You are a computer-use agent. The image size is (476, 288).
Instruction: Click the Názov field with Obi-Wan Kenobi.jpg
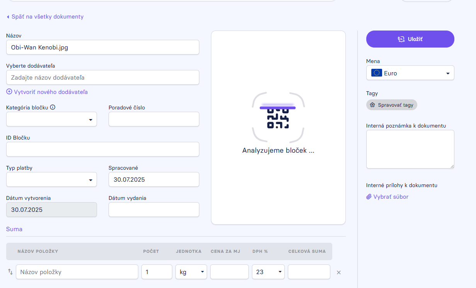[x=103, y=47]
